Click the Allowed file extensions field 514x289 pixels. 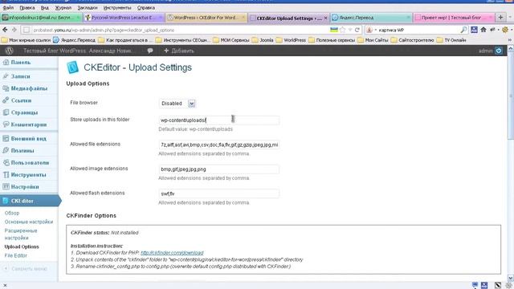tap(219, 144)
